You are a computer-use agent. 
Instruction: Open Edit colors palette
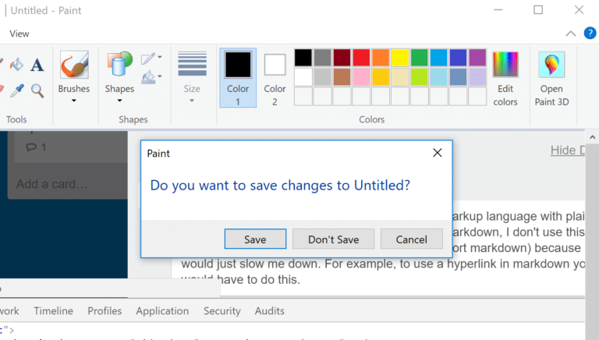pyautogui.click(x=505, y=79)
